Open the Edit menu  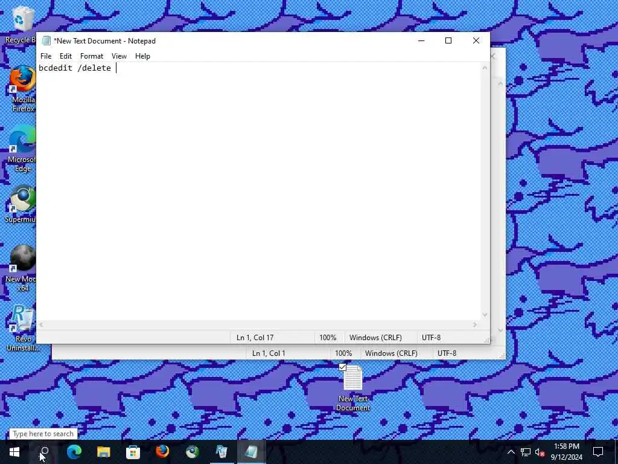(65, 56)
